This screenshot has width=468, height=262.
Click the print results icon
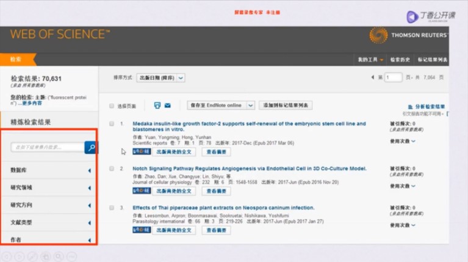tap(157, 105)
